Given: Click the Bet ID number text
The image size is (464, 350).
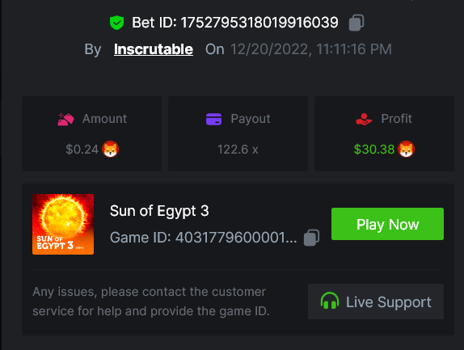Looking at the screenshot, I should click(259, 23).
